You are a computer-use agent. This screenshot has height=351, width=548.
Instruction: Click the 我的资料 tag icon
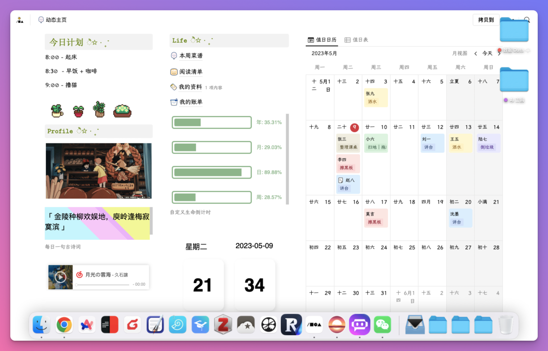point(173,87)
